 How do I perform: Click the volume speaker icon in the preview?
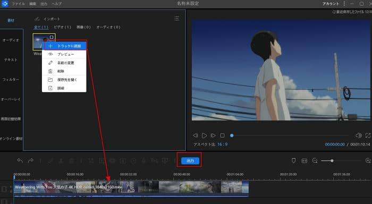359,135
